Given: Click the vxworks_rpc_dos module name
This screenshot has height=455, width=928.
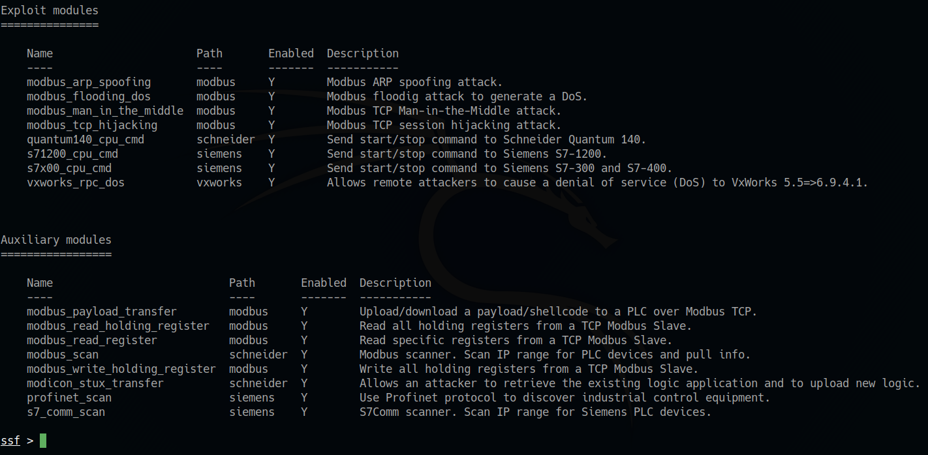Looking at the screenshot, I should click(x=75, y=183).
